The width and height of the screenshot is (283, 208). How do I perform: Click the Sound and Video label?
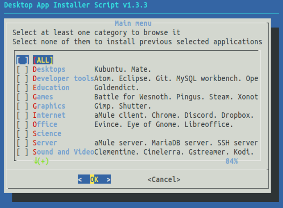(x=63, y=152)
